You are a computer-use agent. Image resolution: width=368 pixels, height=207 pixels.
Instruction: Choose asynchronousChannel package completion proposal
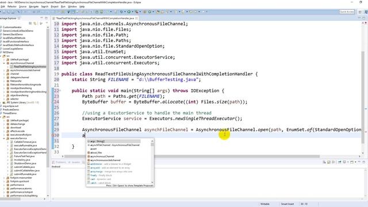102,156
